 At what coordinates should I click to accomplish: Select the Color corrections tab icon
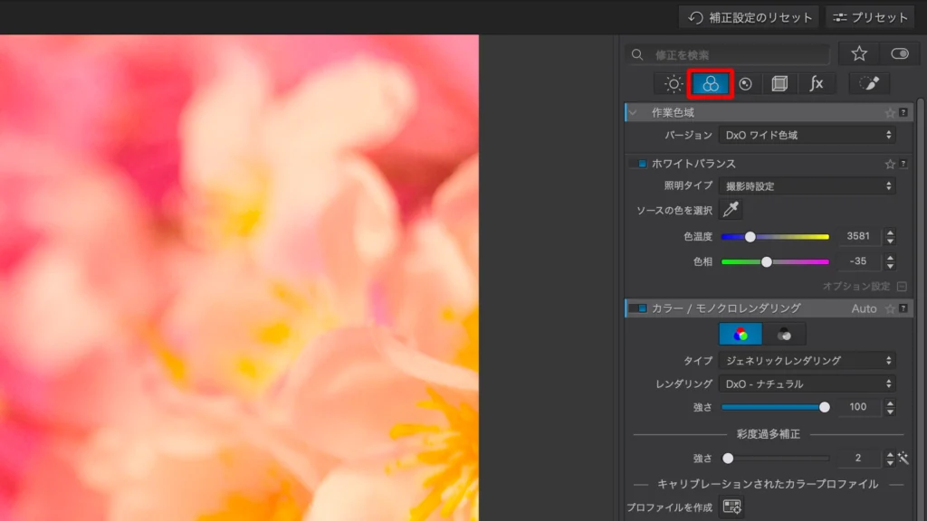coord(711,84)
